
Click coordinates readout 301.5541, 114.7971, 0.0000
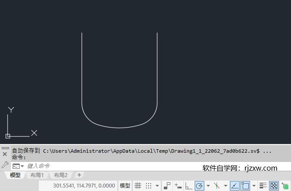(84, 186)
